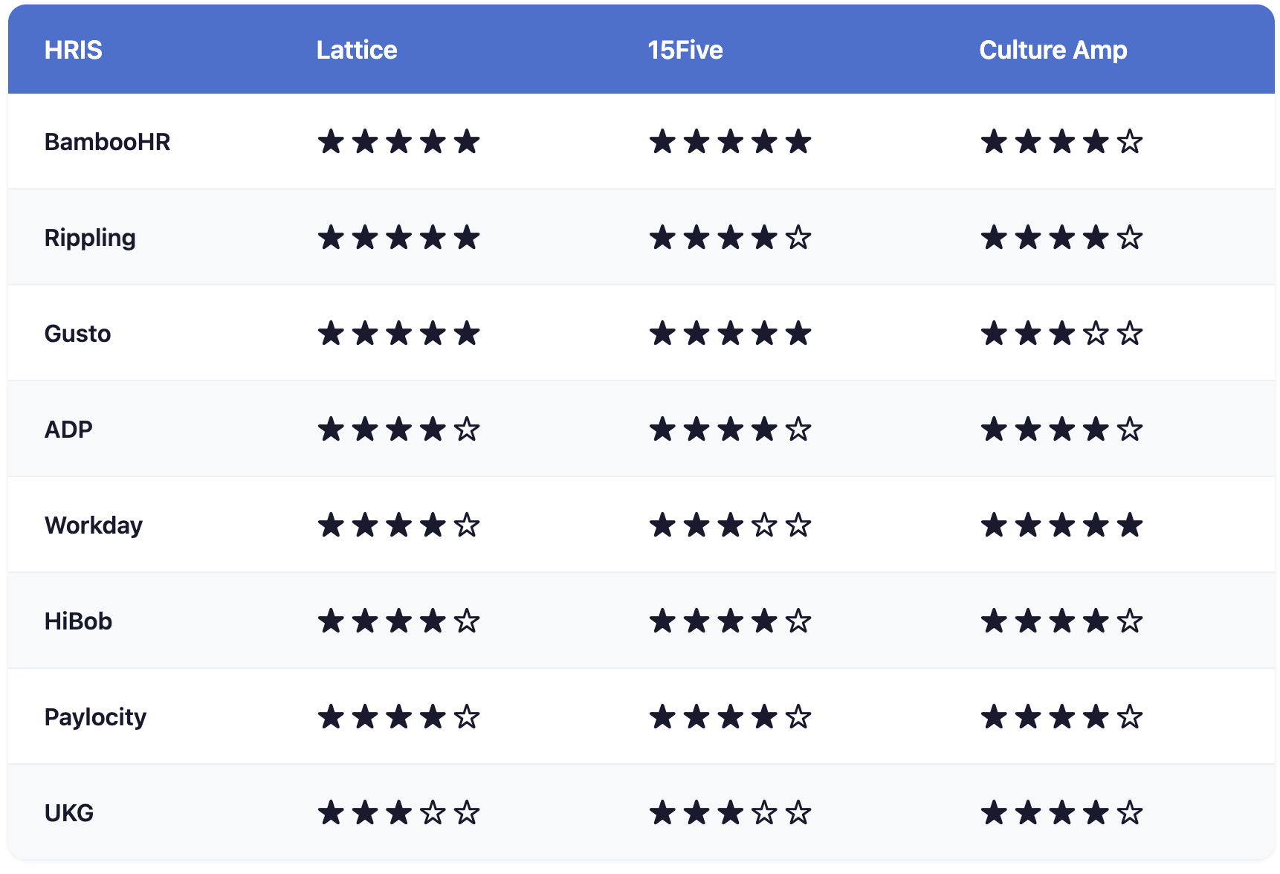Viewport: 1280px width, 874px height.
Task: Click the empty fourth star for Gusto Culture Amp
Action: (x=1096, y=333)
